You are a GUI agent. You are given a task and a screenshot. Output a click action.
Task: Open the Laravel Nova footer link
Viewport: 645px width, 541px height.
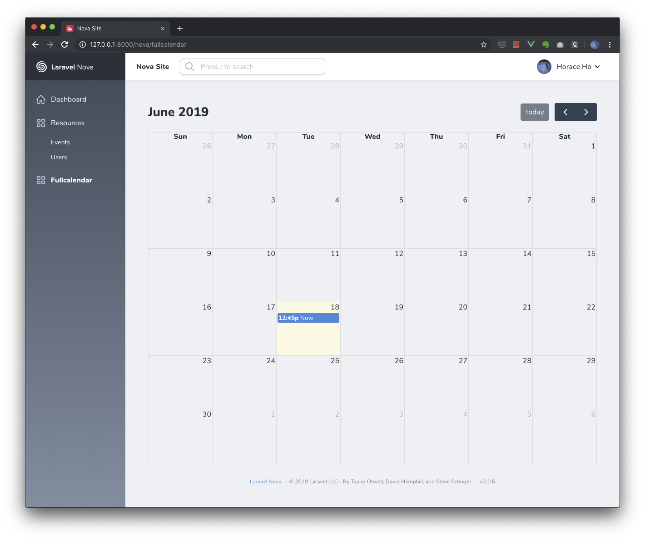(x=265, y=482)
